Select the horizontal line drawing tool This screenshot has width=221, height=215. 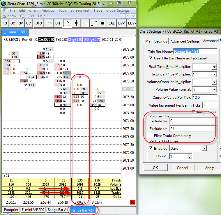86,23
